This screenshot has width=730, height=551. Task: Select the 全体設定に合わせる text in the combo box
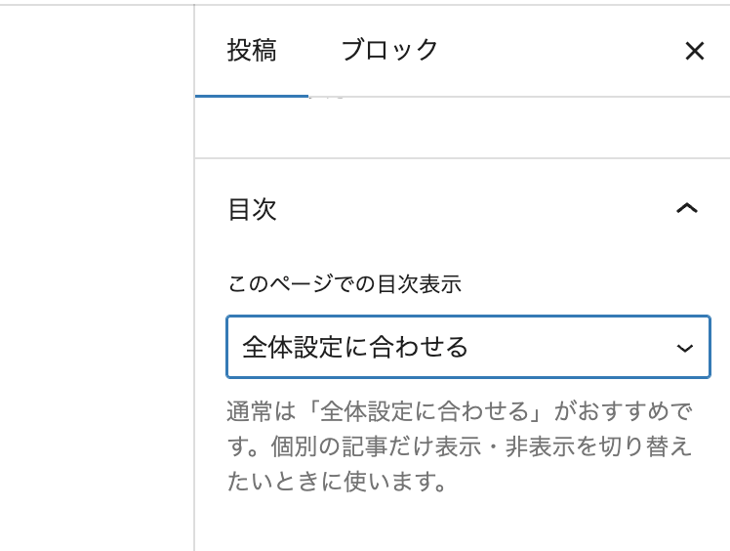coord(355,347)
